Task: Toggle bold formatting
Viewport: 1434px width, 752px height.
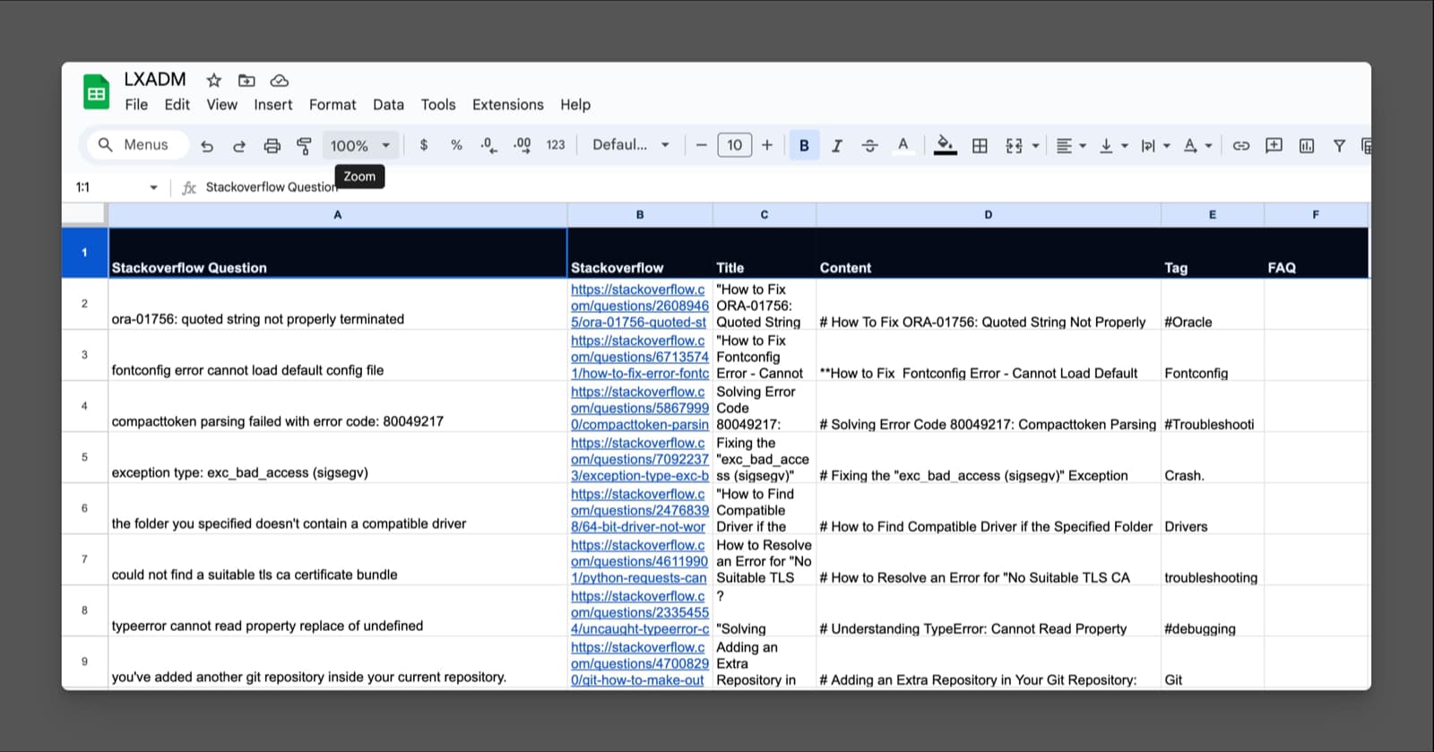Action: (804, 144)
